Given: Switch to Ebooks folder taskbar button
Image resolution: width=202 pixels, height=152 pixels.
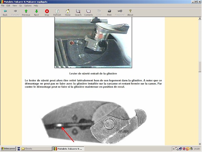Looking at the screenshot, I should (36, 149).
